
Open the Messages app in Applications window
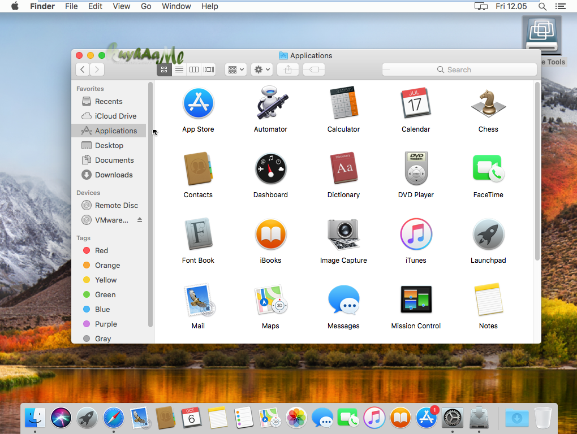pyautogui.click(x=343, y=300)
